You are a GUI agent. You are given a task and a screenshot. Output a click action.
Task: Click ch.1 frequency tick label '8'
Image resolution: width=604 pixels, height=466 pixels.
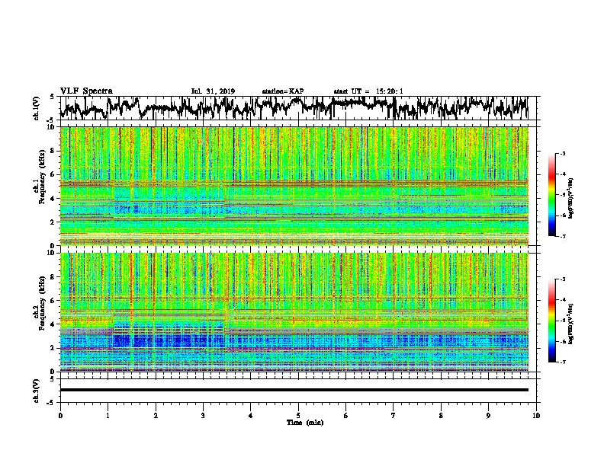pyautogui.click(x=54, y=151)
